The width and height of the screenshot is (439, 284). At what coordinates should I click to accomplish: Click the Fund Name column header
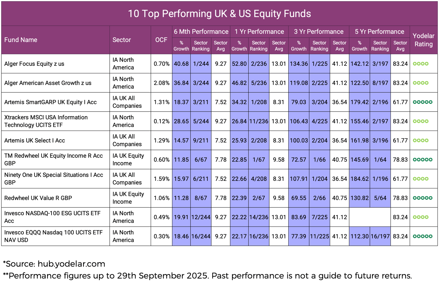21,40
